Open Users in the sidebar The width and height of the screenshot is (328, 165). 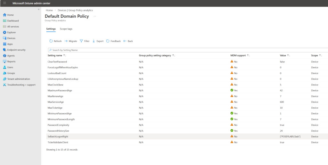click(8, 67)
